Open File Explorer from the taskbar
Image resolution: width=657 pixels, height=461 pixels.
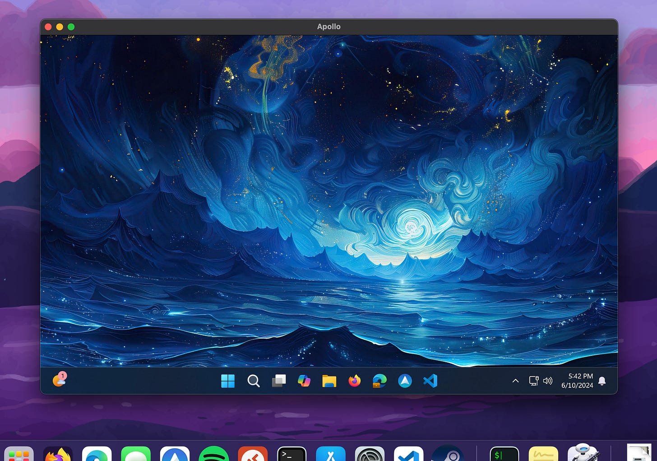point(329,381)
